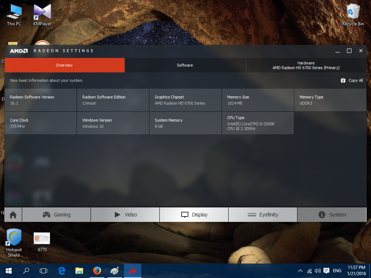Image resolution: width=371 pixels, height=278 pixels.
Task: Select the Recycle Bin desktop icon
Action: pos(353,15)
